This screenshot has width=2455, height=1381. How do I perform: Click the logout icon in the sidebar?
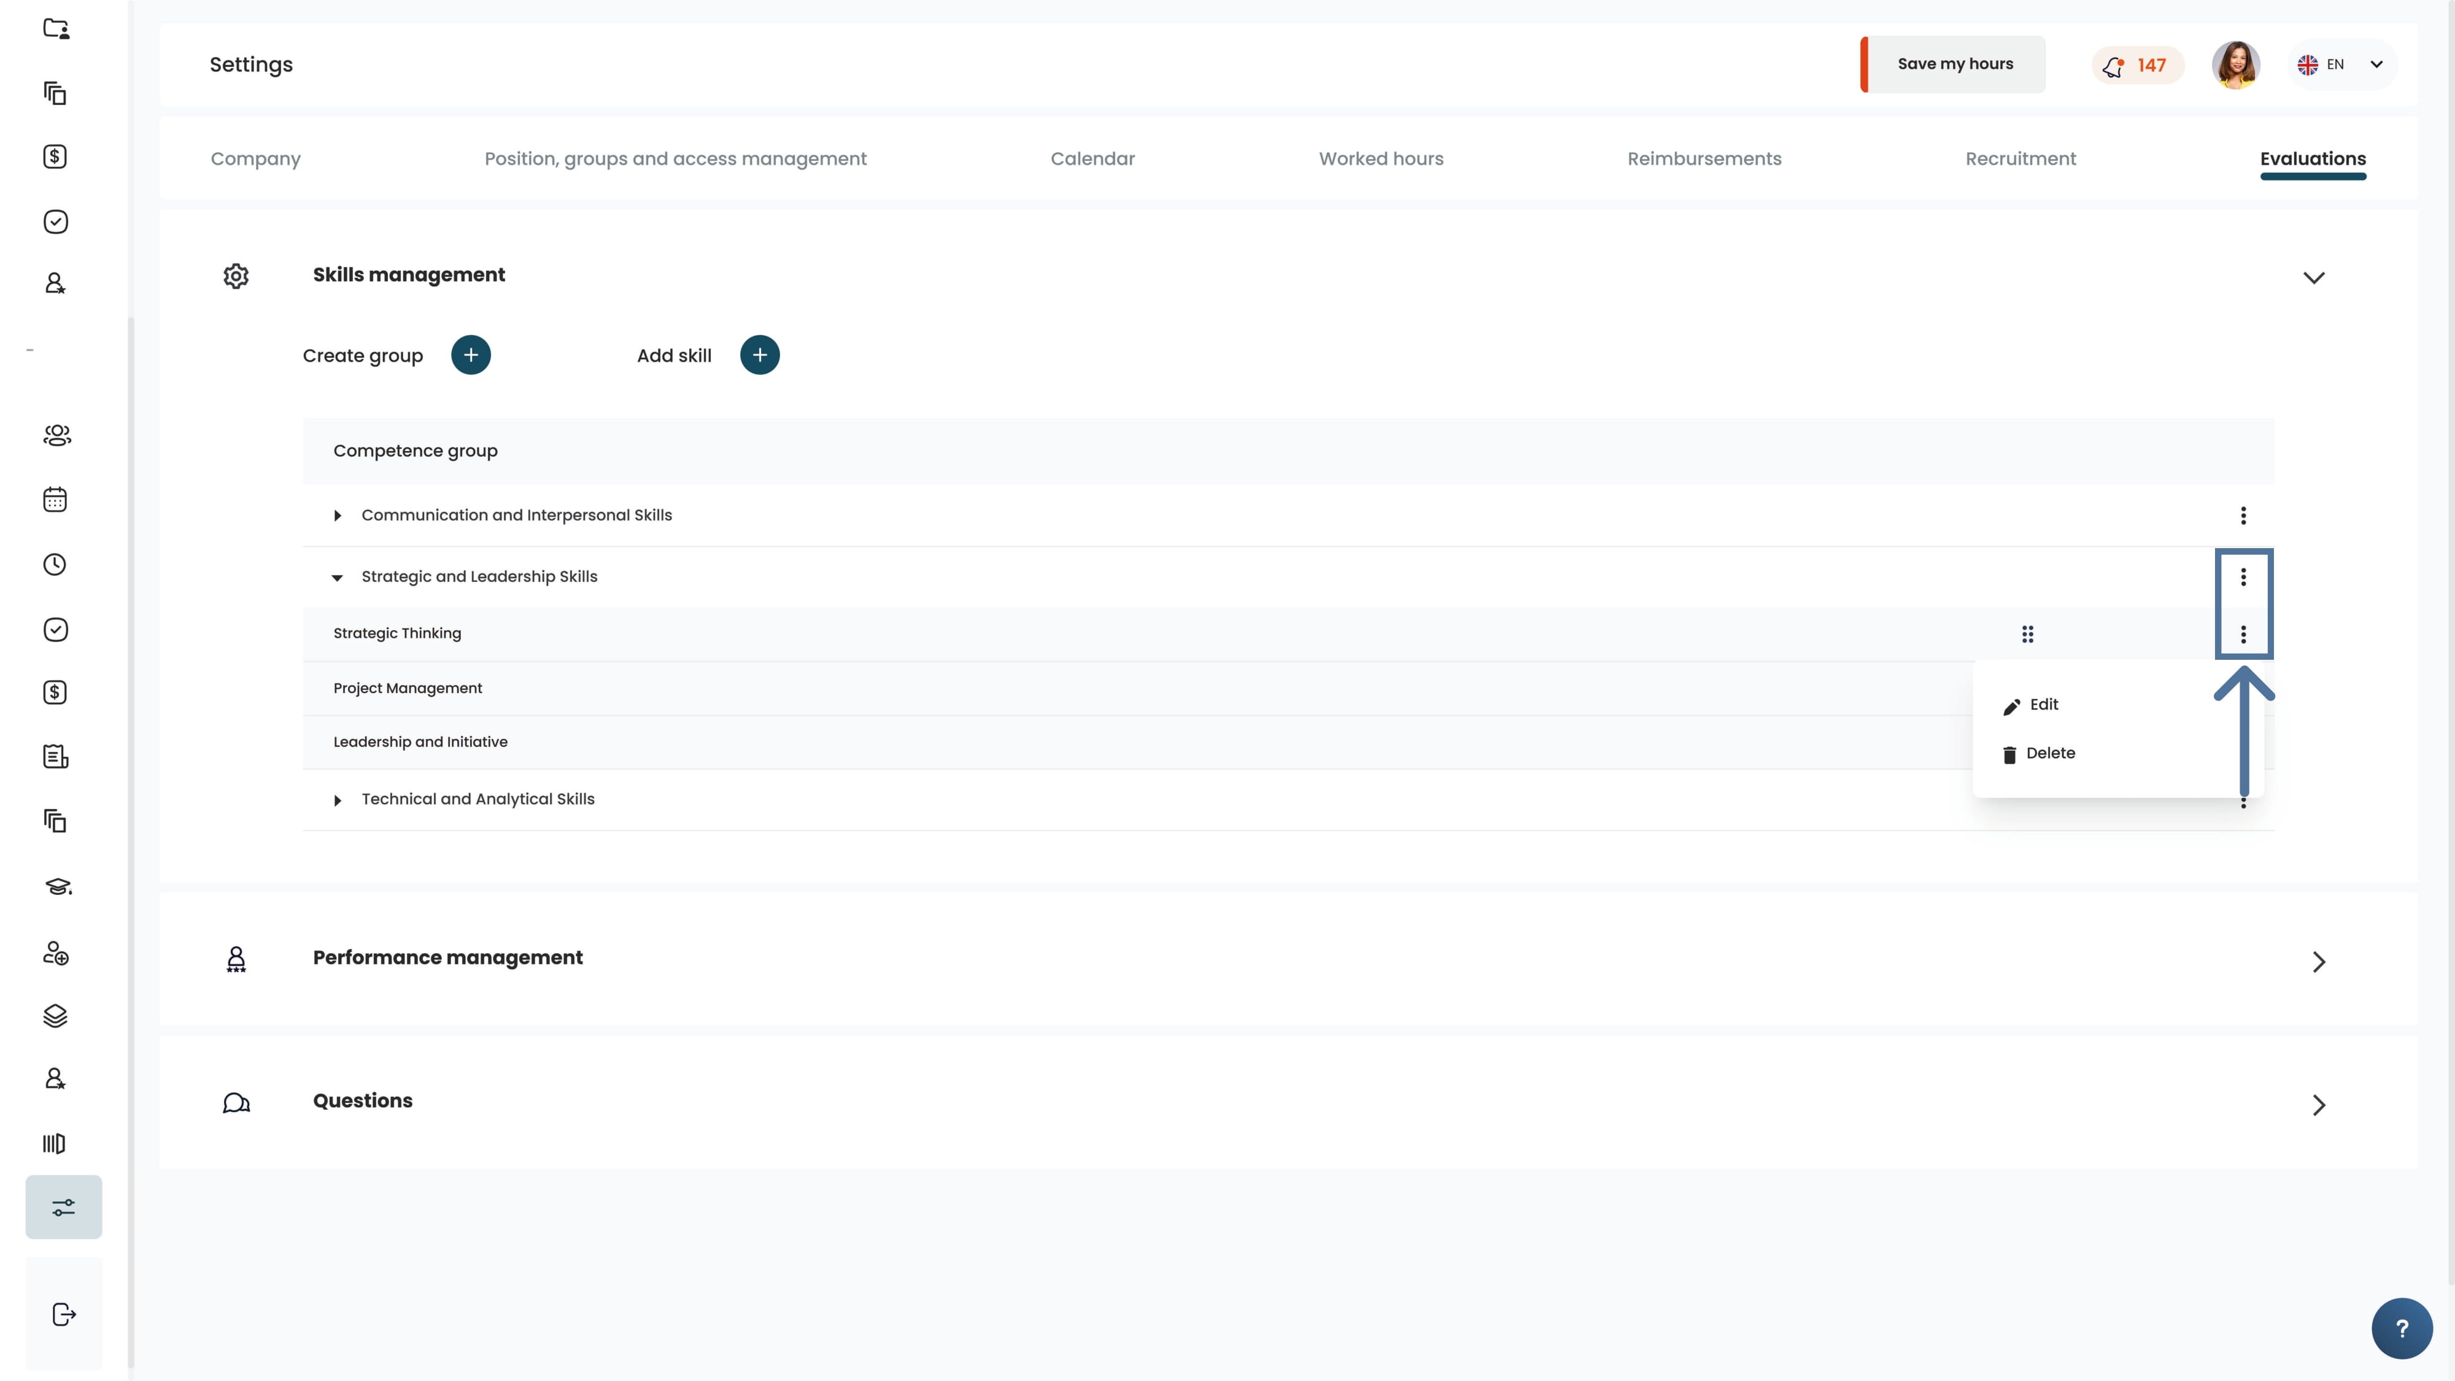pos(64,1314)
